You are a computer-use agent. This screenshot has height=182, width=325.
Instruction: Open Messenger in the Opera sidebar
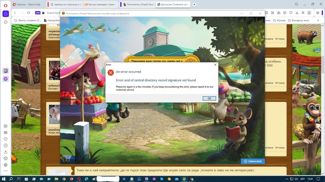pos(6,79)
